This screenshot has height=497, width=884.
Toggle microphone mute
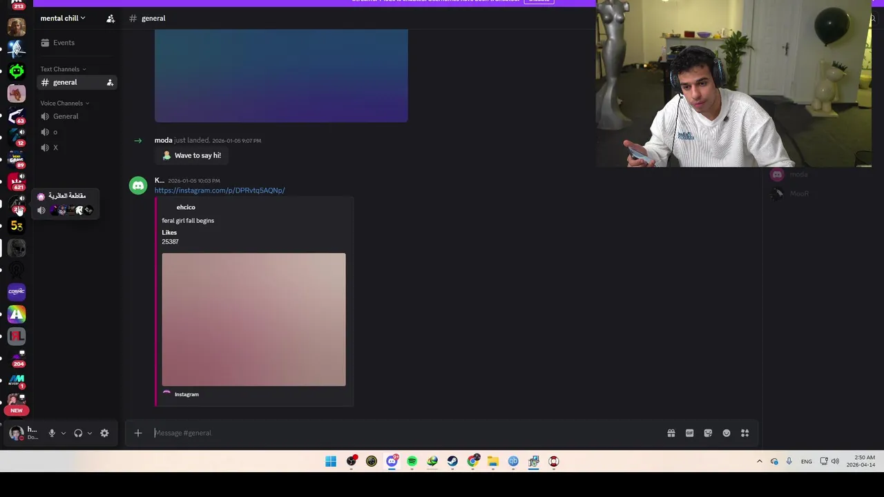[51, 433]
